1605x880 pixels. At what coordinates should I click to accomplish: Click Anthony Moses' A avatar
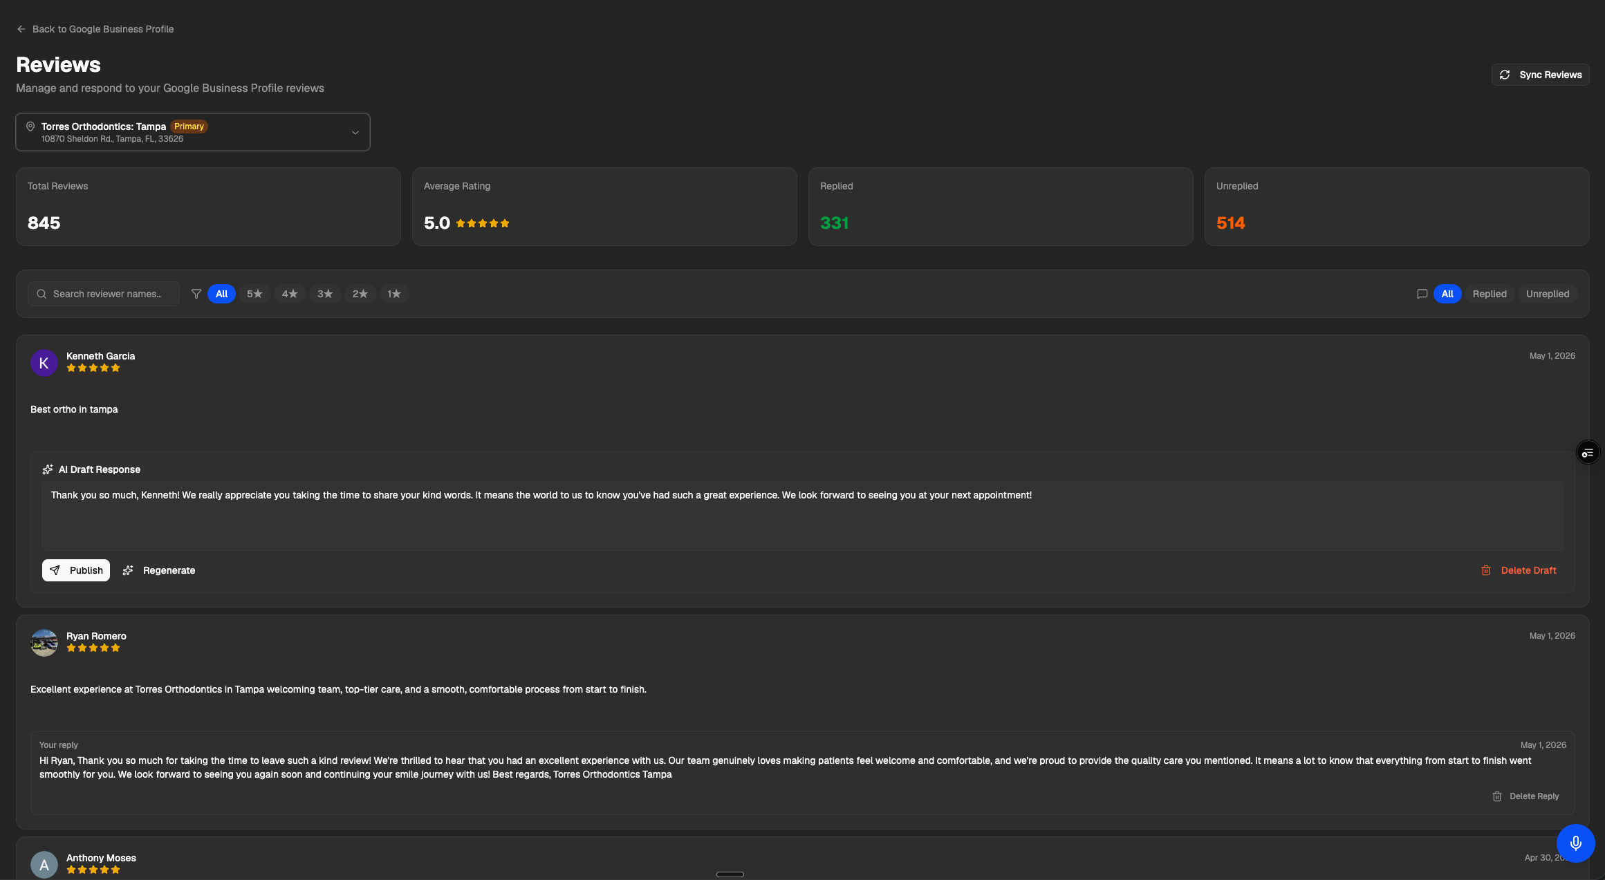click(x=44, y=865)
